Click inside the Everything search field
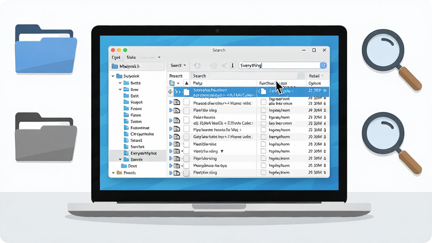Screen dimensions: 432x243 pyautogui.click(x=279, y=65)
